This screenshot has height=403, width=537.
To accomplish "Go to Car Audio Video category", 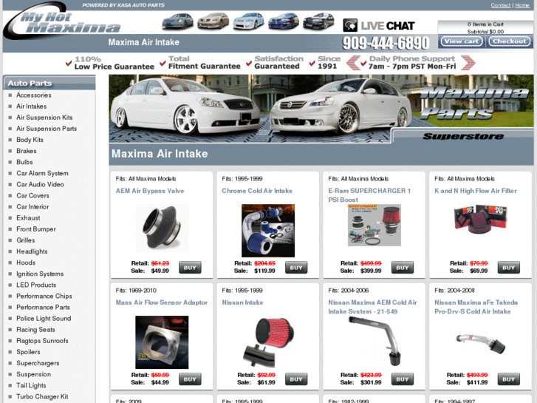I will [x=40, y=185].
